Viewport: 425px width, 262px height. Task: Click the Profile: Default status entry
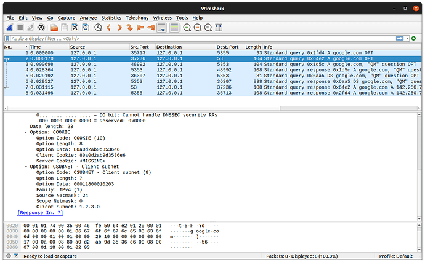pyautogui.click(x=395, y=256)
